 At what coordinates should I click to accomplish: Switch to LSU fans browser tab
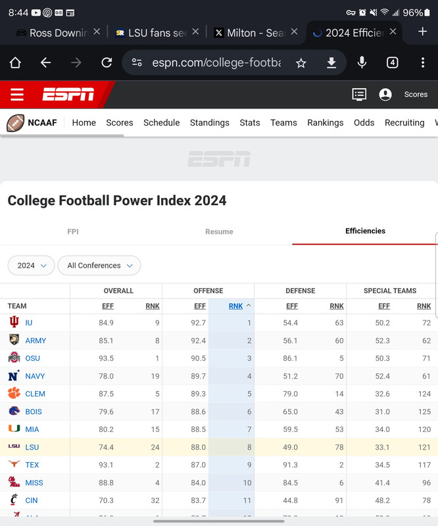(x=153, y=32)
